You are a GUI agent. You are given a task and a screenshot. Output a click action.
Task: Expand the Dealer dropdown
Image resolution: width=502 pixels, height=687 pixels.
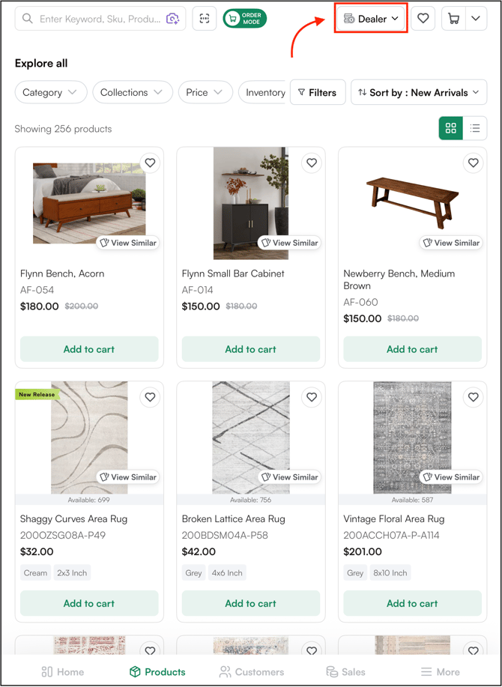[x=371, y=19]
